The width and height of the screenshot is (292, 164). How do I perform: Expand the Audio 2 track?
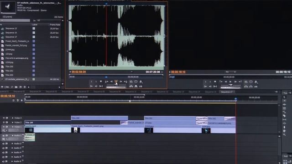12,143
